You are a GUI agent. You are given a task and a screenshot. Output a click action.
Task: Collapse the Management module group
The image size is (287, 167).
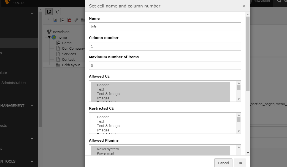(32, 106)
